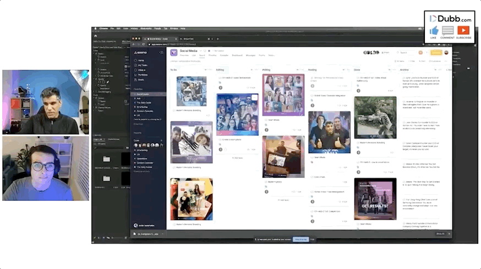
Task: Go back with Chrome's back arrow
Action: click(134, 44)
